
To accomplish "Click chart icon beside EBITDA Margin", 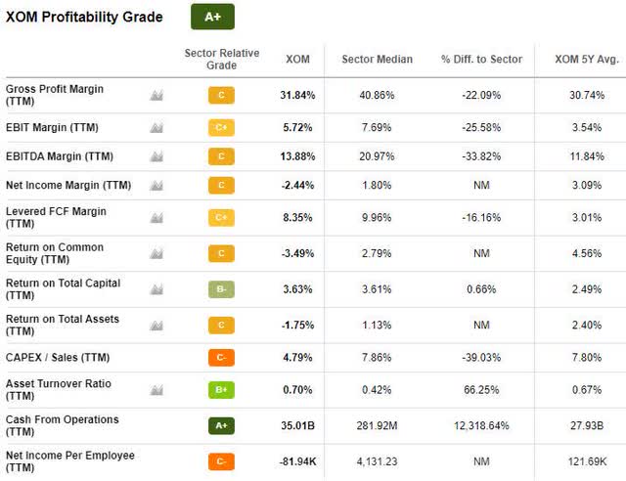I will pyautogui.click(x=156, y=156).
